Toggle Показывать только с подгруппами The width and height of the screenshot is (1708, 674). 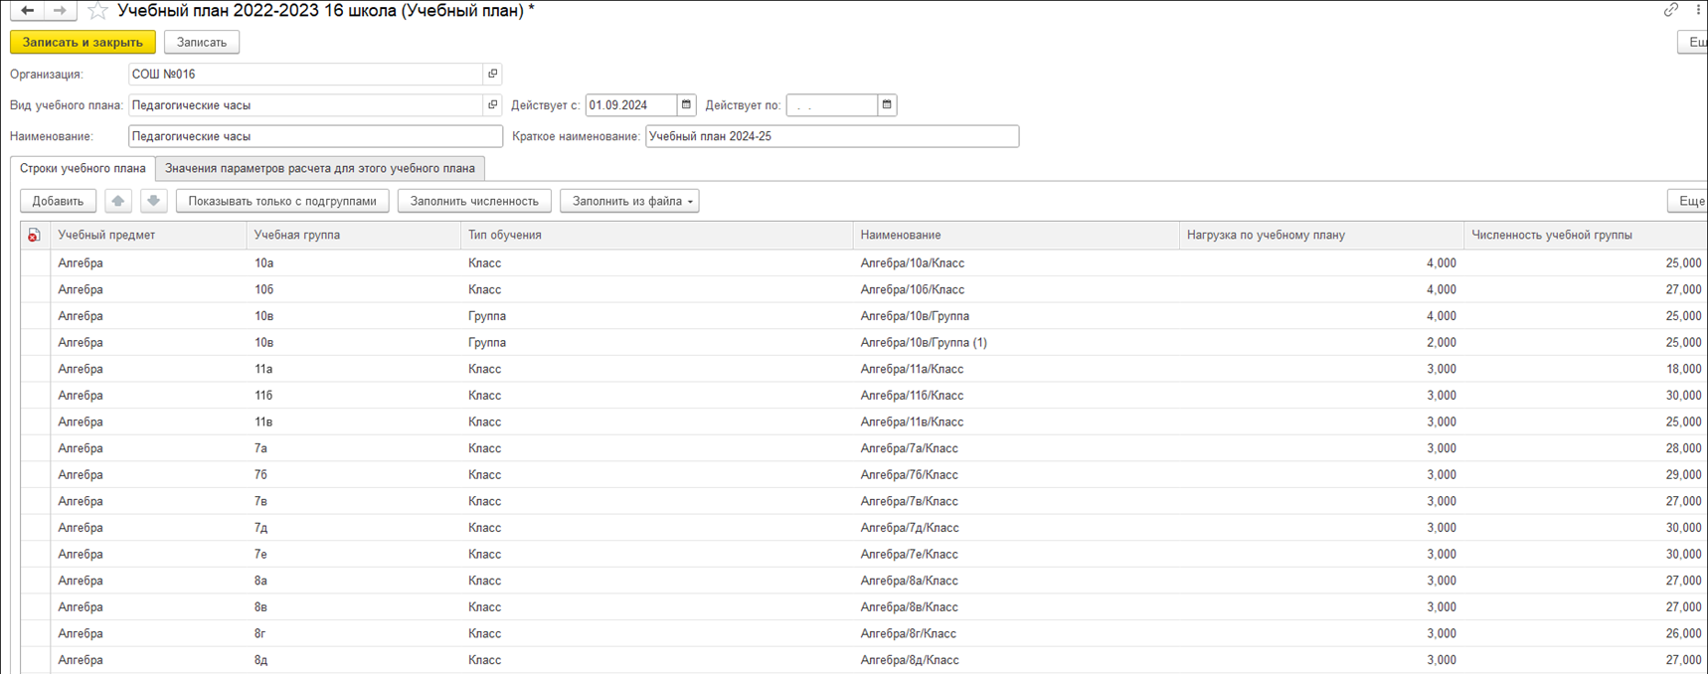[x=282, y=201]
